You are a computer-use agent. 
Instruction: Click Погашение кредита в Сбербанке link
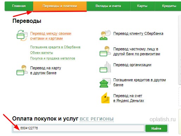tap(55, 47)
